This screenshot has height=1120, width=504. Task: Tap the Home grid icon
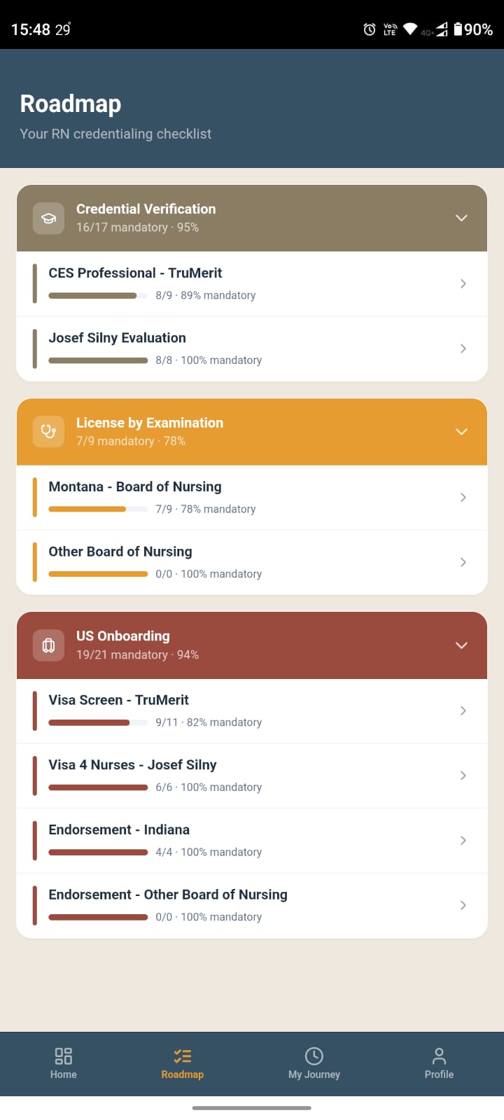(63, 1056)
